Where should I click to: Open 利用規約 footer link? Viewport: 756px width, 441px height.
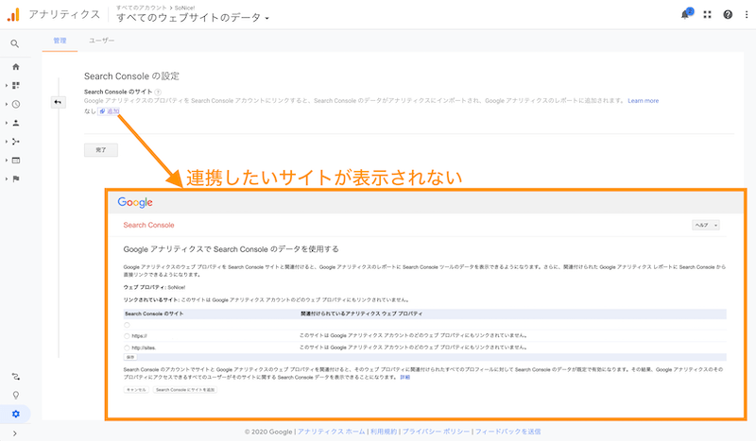(384, 432)
